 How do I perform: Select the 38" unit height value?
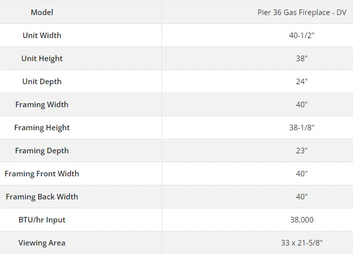[x=301, y=58]
